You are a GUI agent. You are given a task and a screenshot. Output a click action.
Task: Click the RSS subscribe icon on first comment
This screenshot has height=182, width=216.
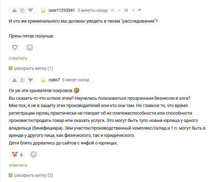113,10
